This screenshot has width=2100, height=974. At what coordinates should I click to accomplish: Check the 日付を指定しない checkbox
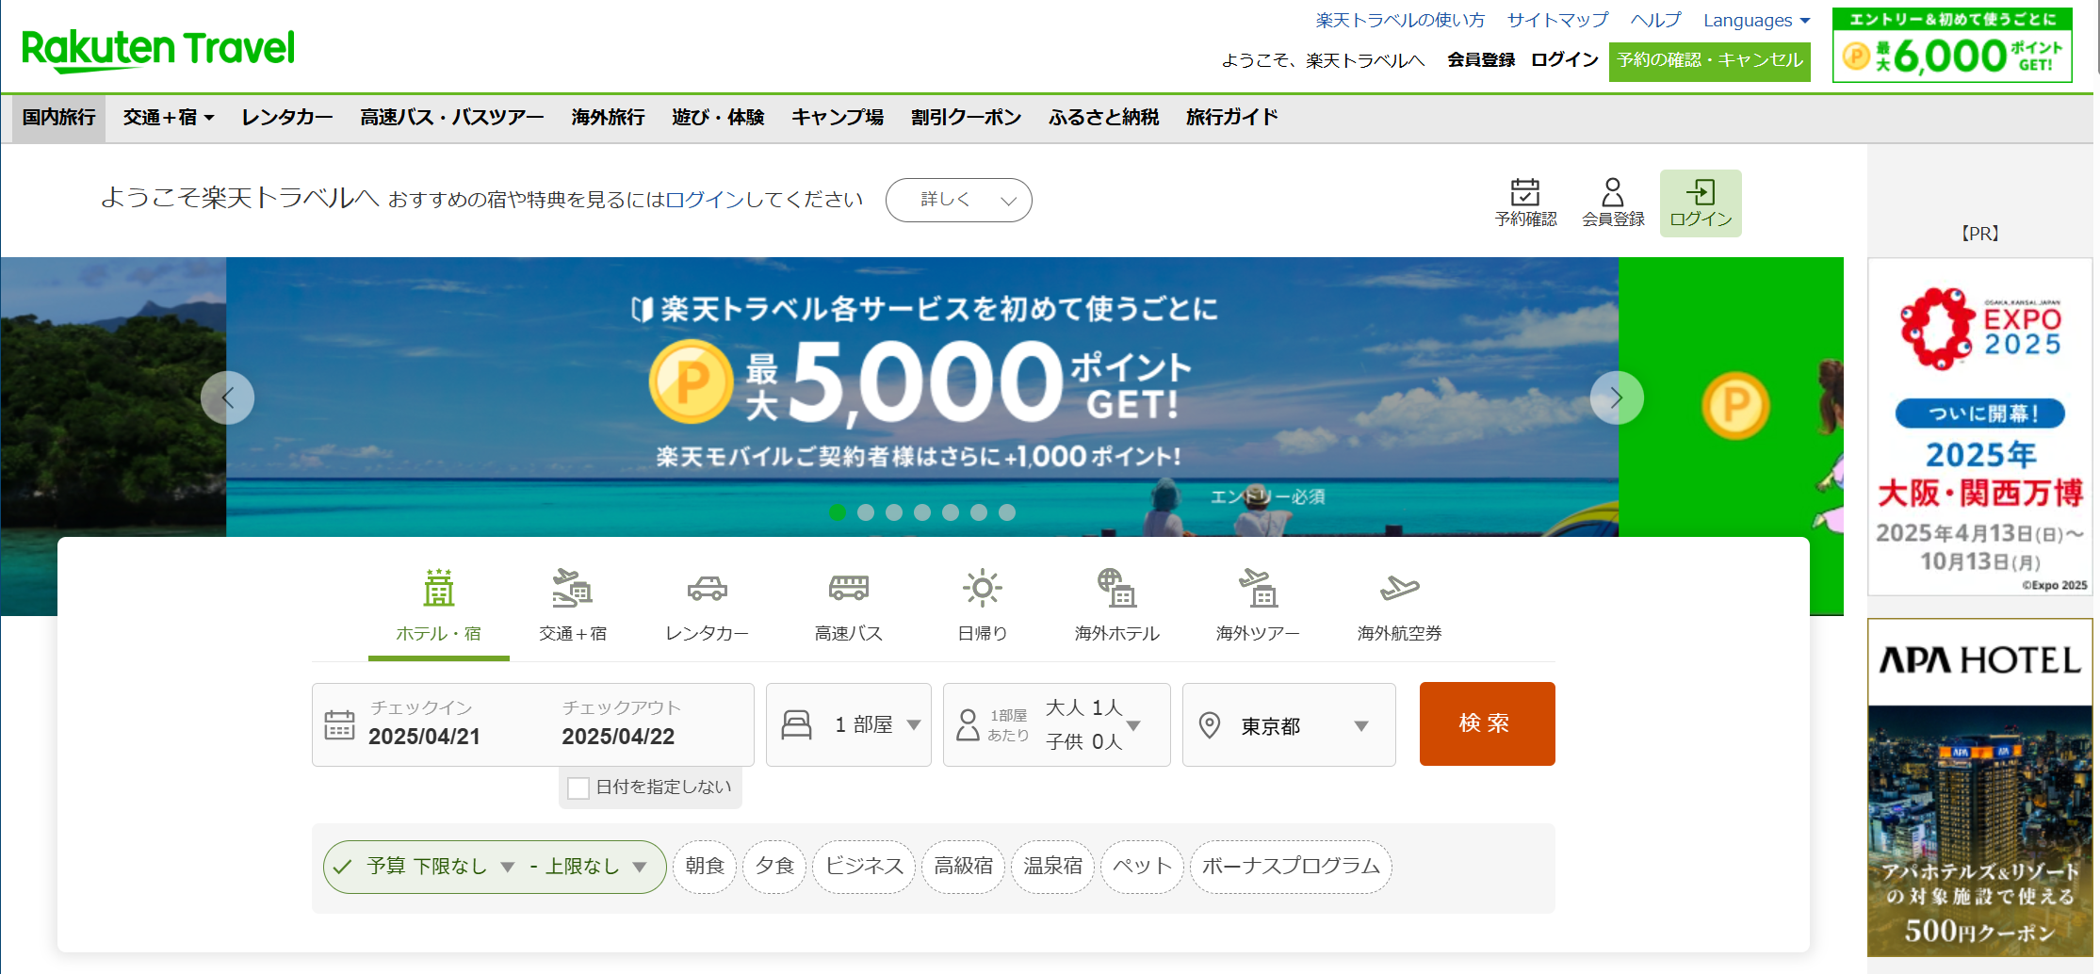point(578,787)
